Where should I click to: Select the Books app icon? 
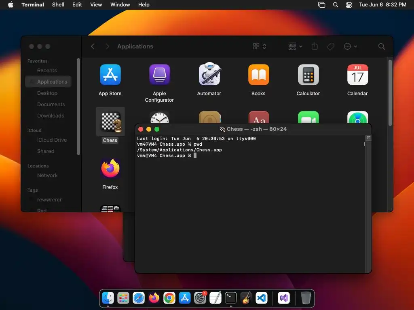pyautogui.click(x=258, y=75)
